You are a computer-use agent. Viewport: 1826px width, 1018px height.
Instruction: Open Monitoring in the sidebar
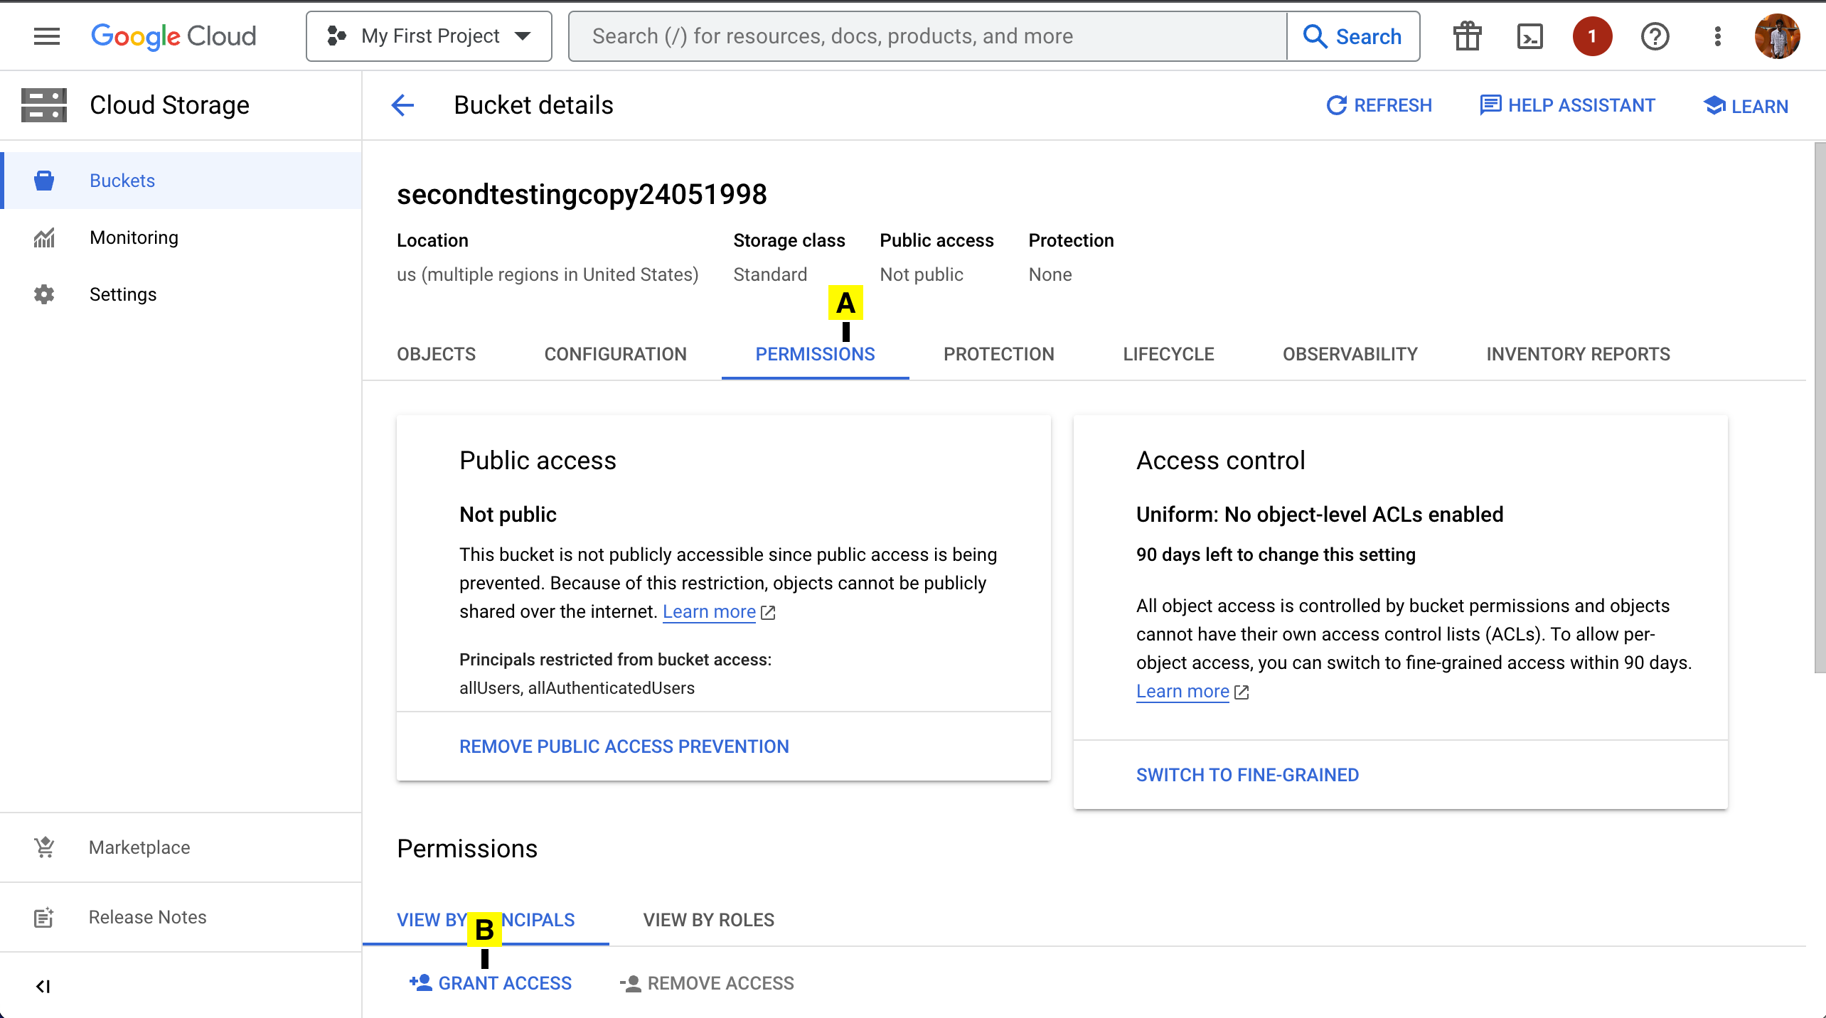coord(134,237)
